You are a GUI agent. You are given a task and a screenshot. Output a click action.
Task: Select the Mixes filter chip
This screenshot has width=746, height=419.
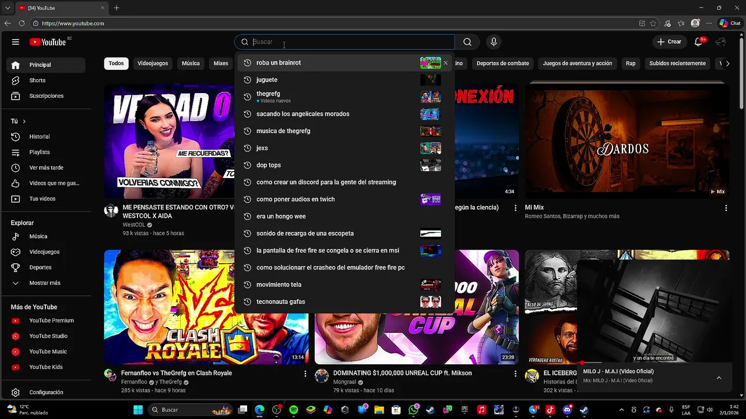coord(221,63)
